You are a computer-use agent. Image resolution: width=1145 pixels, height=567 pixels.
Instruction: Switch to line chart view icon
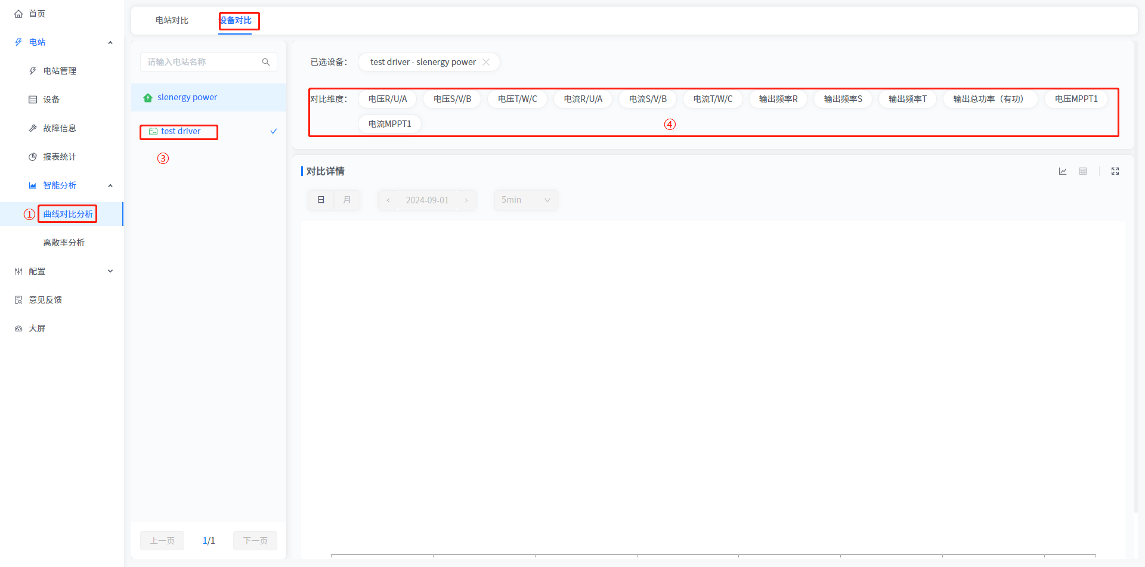(x=1063, y=171)
